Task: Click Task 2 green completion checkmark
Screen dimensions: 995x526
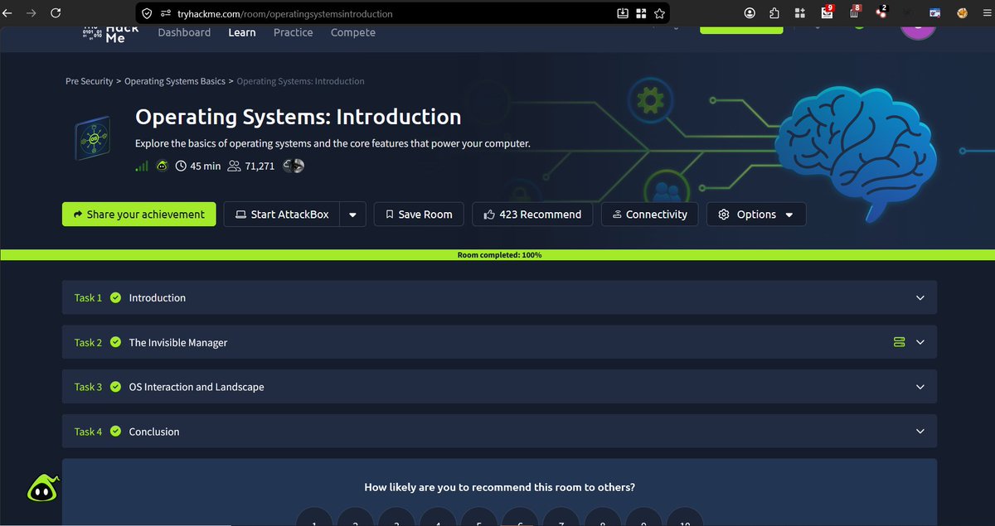Action: point(115,342)
